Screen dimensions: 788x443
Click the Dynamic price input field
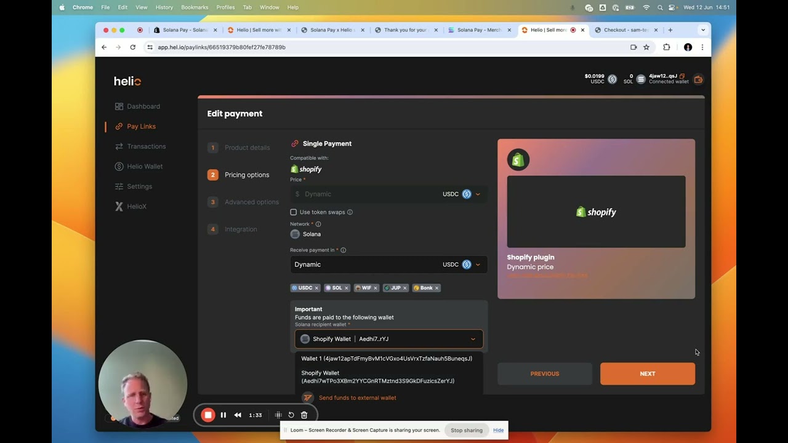[x=363, y=194]
